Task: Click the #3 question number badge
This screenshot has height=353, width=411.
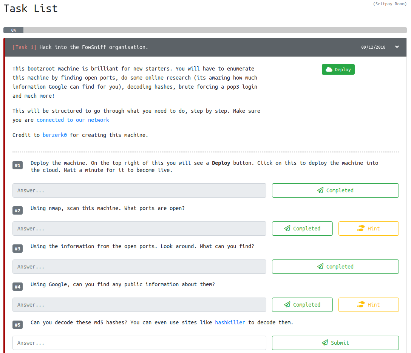Action: [x=17, y=249]
